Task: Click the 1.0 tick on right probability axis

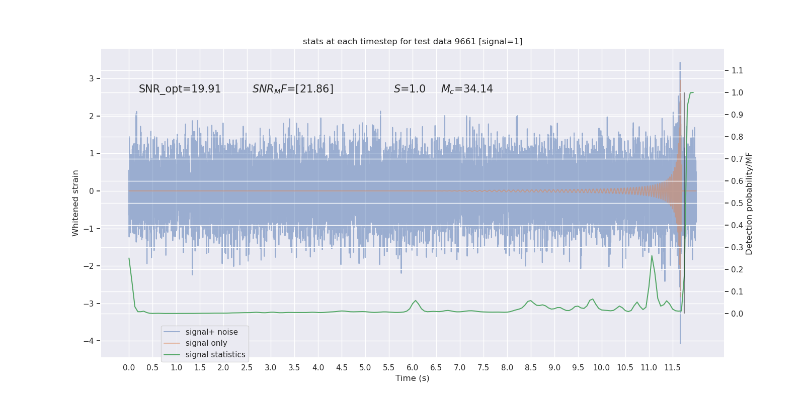Action: click(737, 93)
